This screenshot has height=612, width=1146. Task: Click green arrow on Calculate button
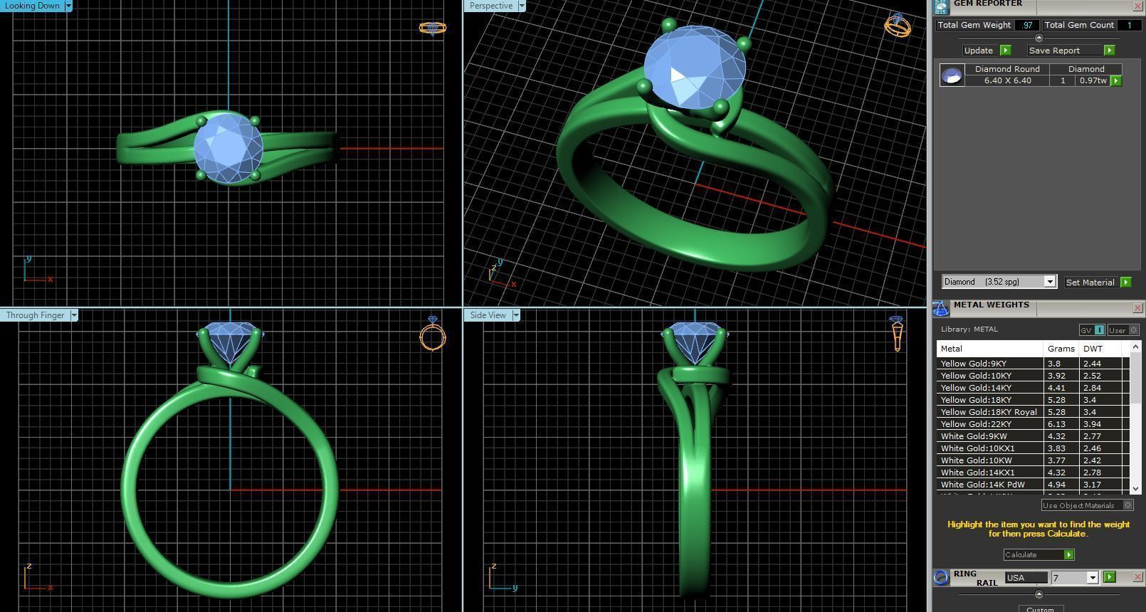click(x=1068, y=555)
